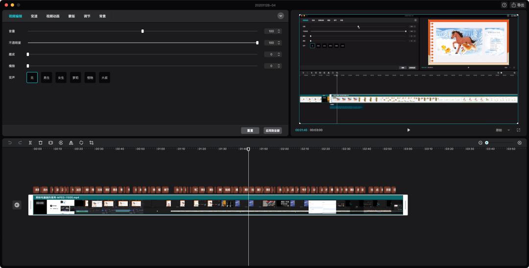The width and height of the screenshot is (529, 268).
Task: Choose the 萝莉 voice effect
Action: tap(75, 77)
